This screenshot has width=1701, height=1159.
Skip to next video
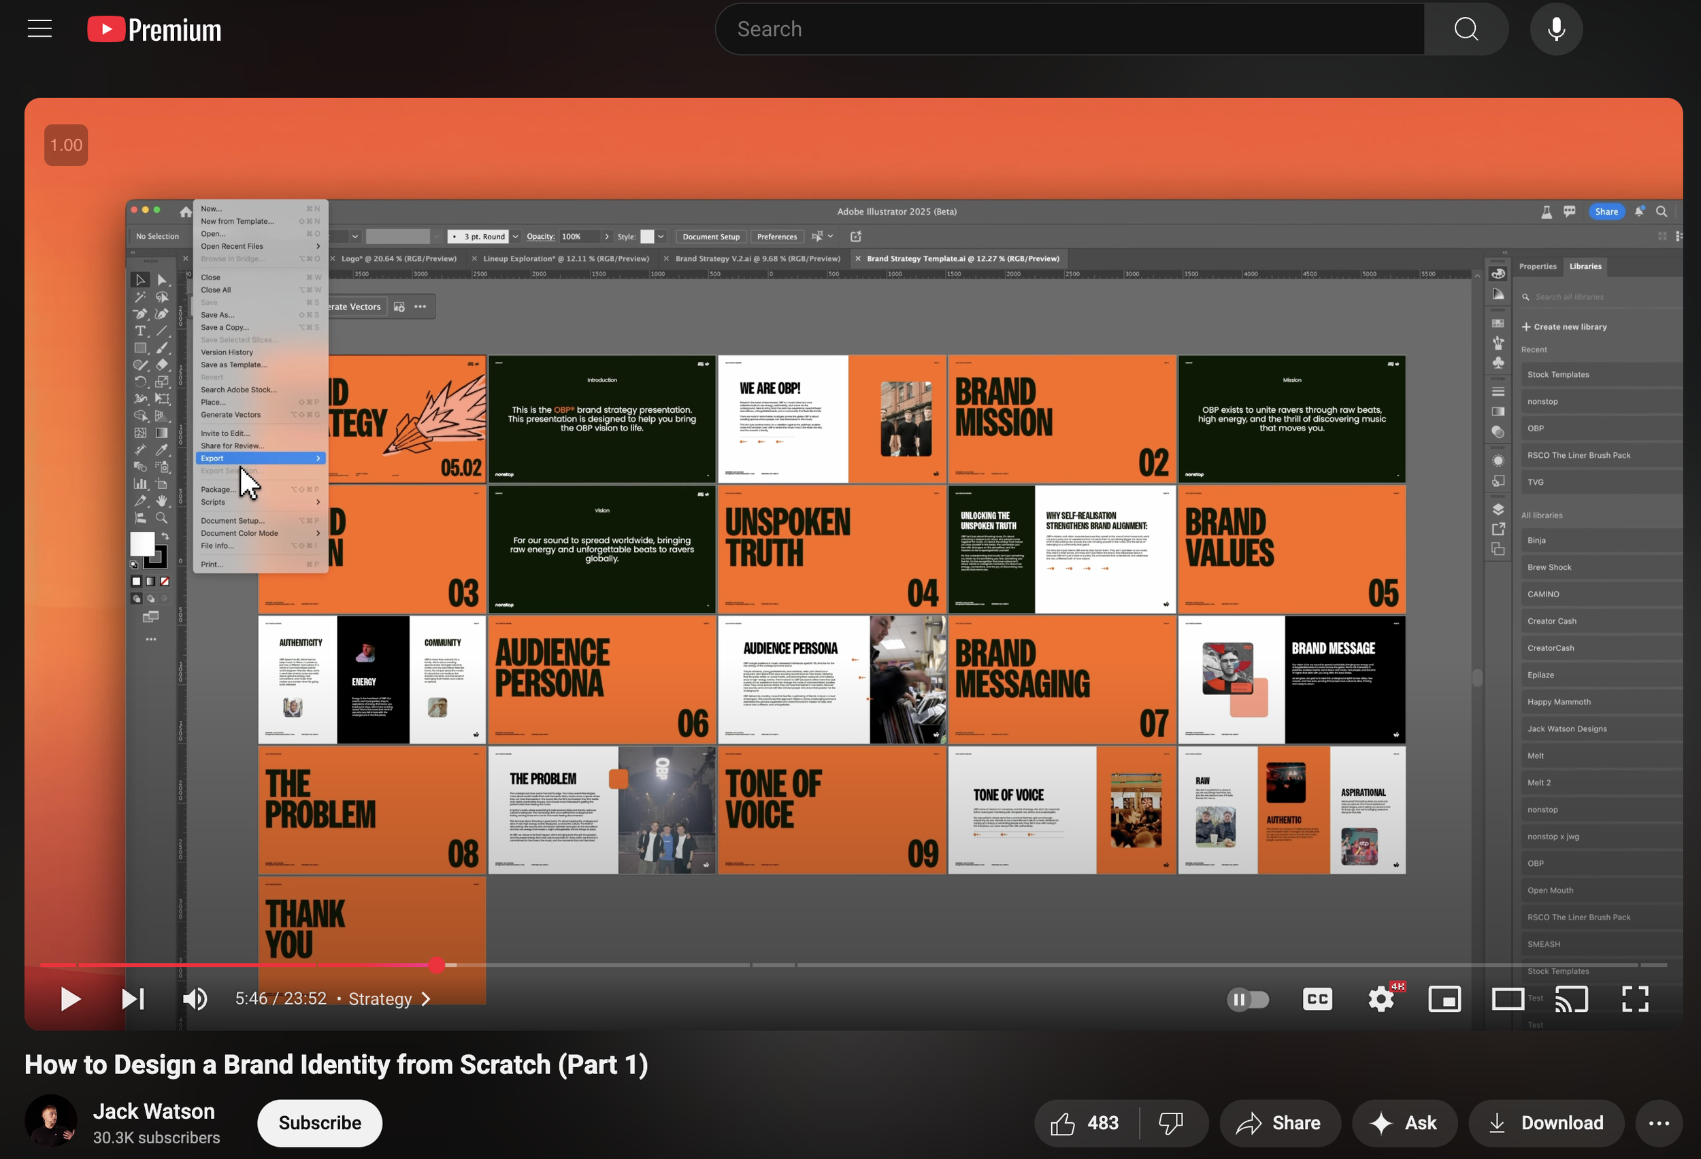pyautogui.click(x=133, y=998)
